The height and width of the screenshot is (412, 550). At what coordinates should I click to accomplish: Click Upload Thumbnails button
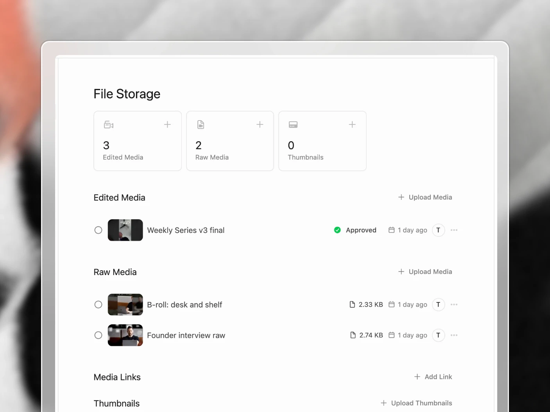click(x=416, y=403)
